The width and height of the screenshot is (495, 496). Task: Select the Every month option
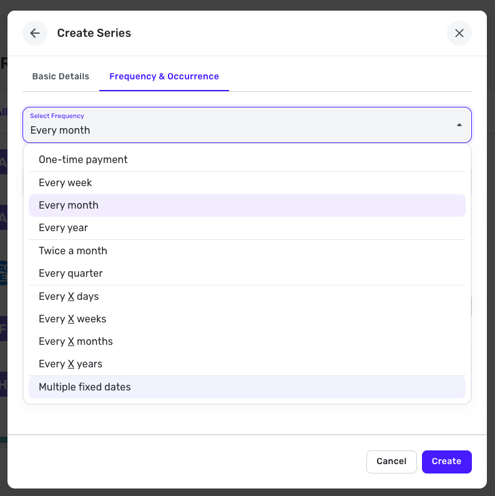[69, 206]
